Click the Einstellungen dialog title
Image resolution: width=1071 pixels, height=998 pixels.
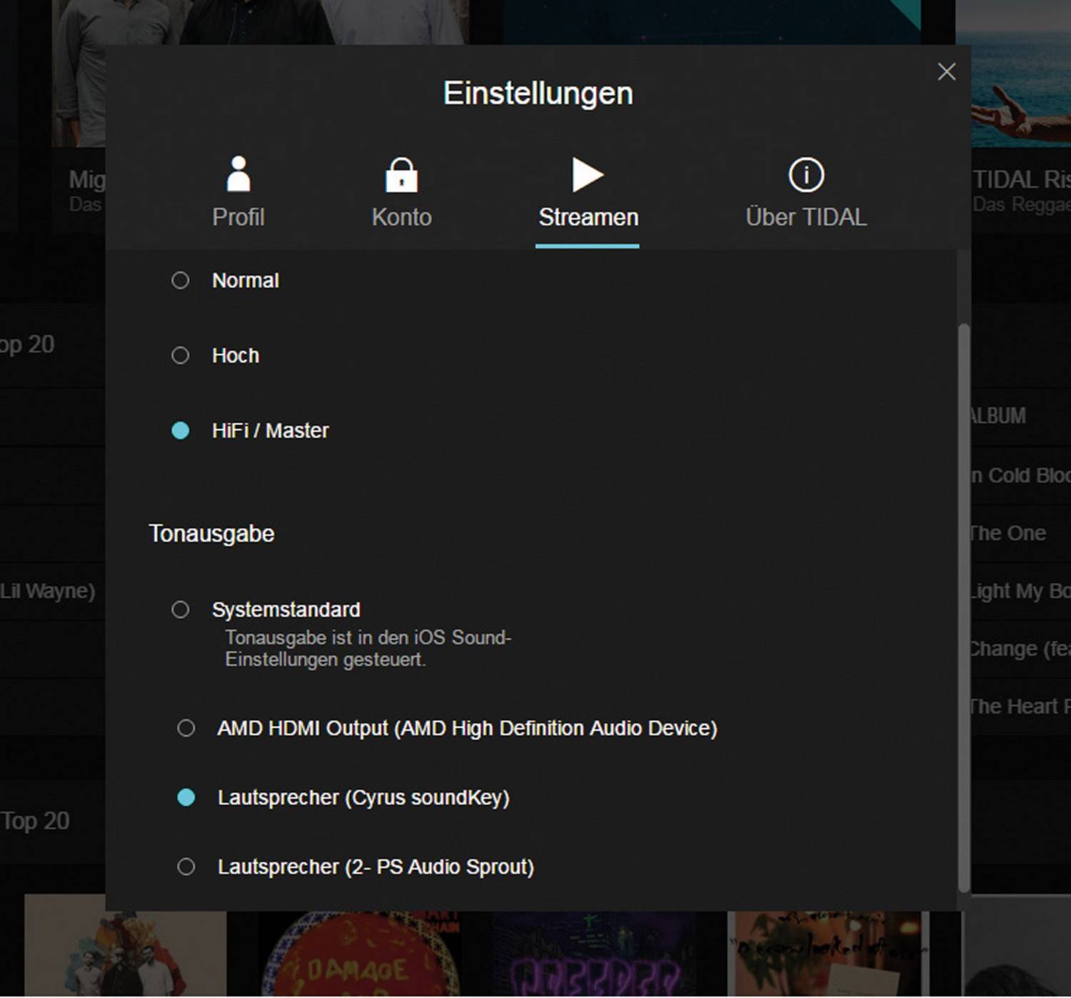click(x=538, y=94)
